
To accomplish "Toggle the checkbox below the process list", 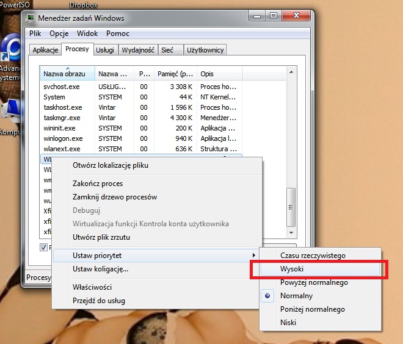I will coord(43,248).
